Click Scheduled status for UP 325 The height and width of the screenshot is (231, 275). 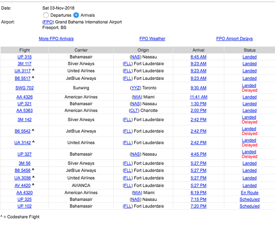point(250,200)
